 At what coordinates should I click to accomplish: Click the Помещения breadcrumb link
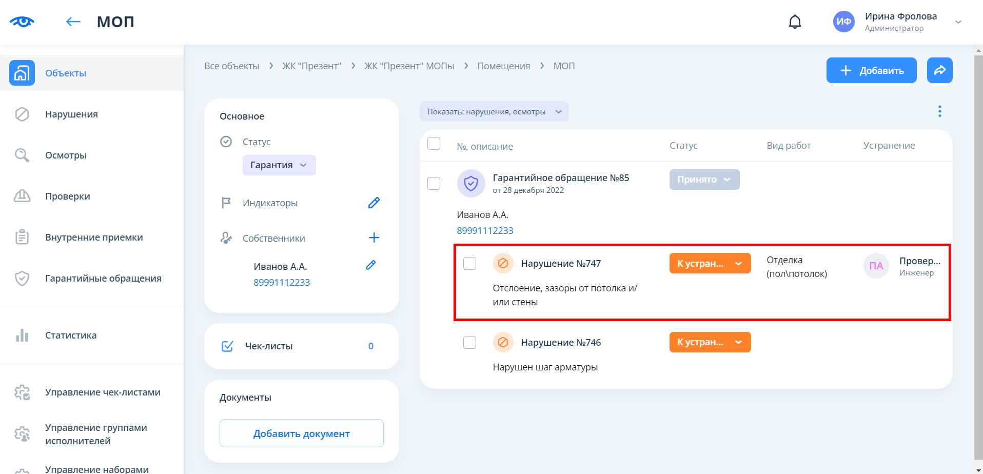pyautogui.click(x=503, y=66)
